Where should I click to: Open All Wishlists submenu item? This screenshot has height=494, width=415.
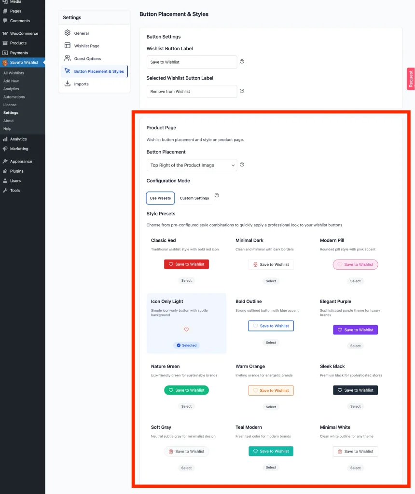point(14,73)
